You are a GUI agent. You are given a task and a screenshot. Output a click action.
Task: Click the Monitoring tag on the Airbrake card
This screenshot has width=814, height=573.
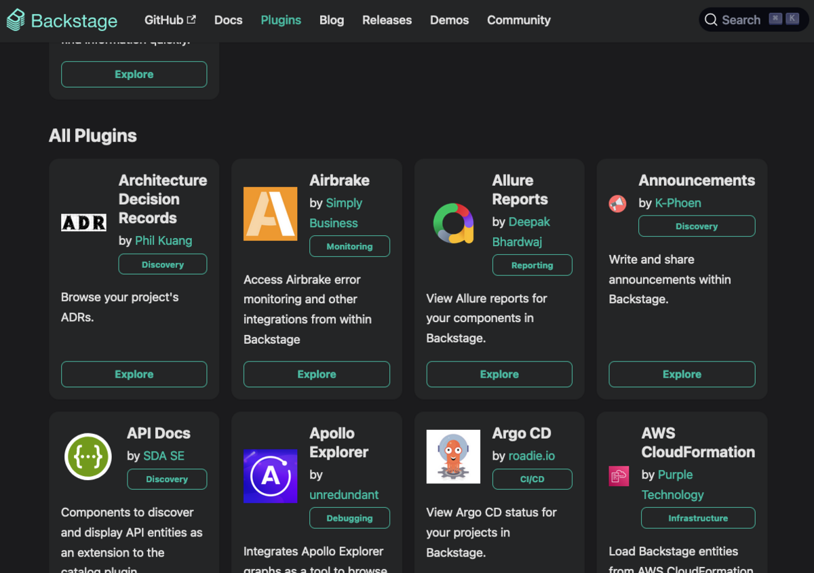[349, 246]
